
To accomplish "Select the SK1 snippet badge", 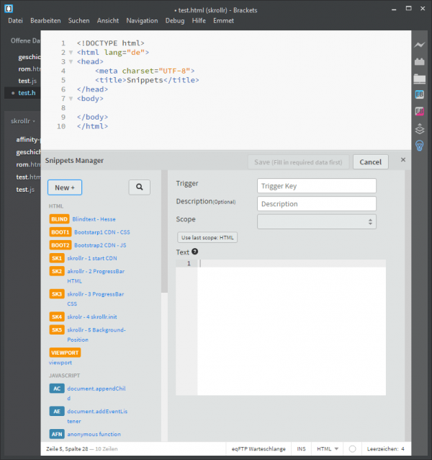I will tap(57, 258).
